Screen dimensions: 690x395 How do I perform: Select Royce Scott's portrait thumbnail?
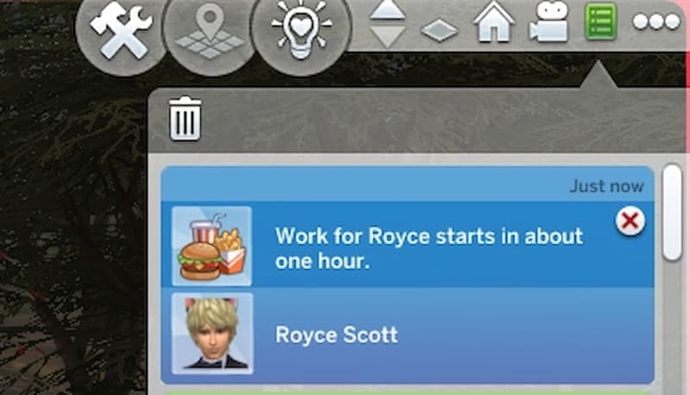(212, 334)
